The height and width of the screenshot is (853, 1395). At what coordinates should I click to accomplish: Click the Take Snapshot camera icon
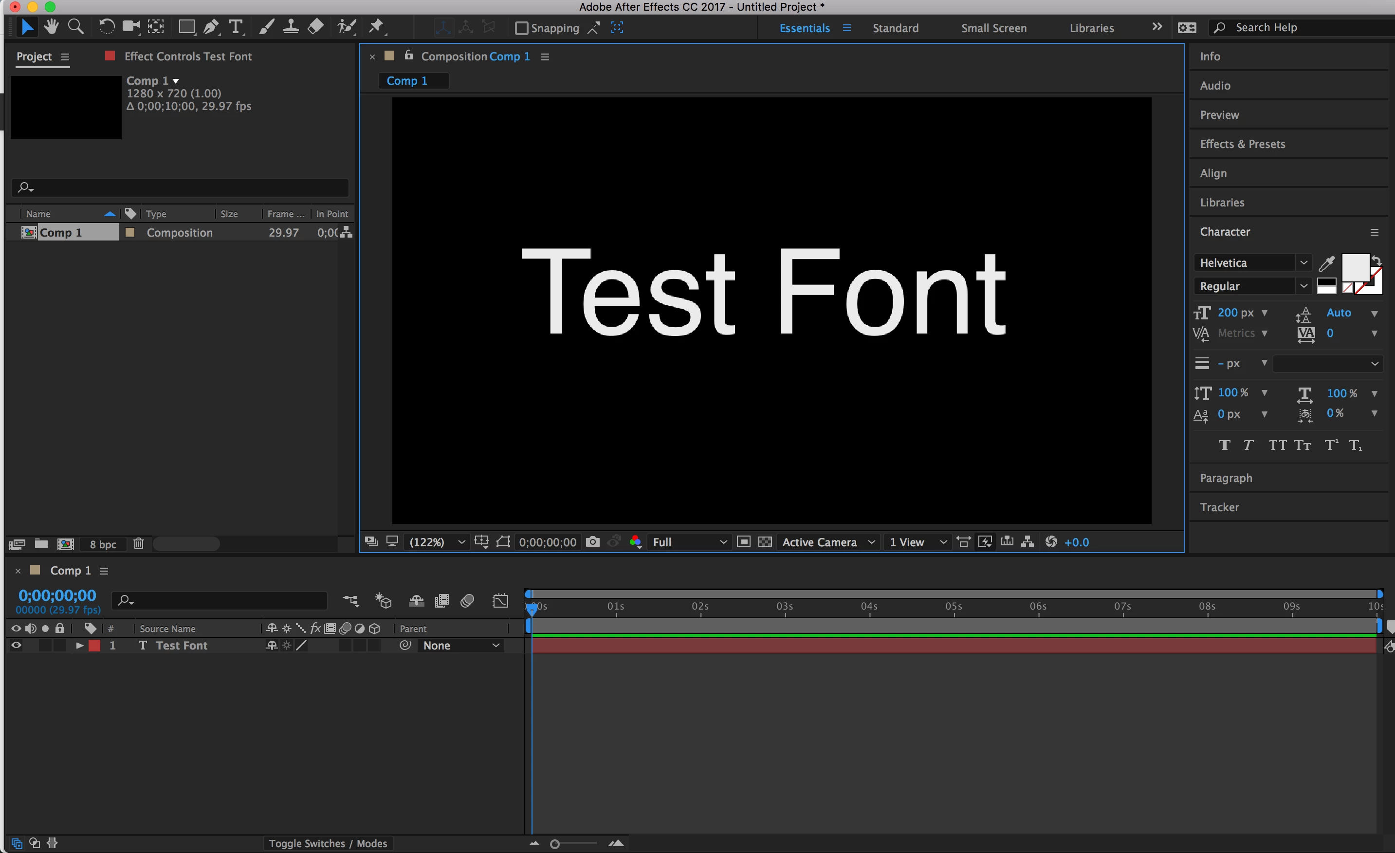(x=592, y=542)
